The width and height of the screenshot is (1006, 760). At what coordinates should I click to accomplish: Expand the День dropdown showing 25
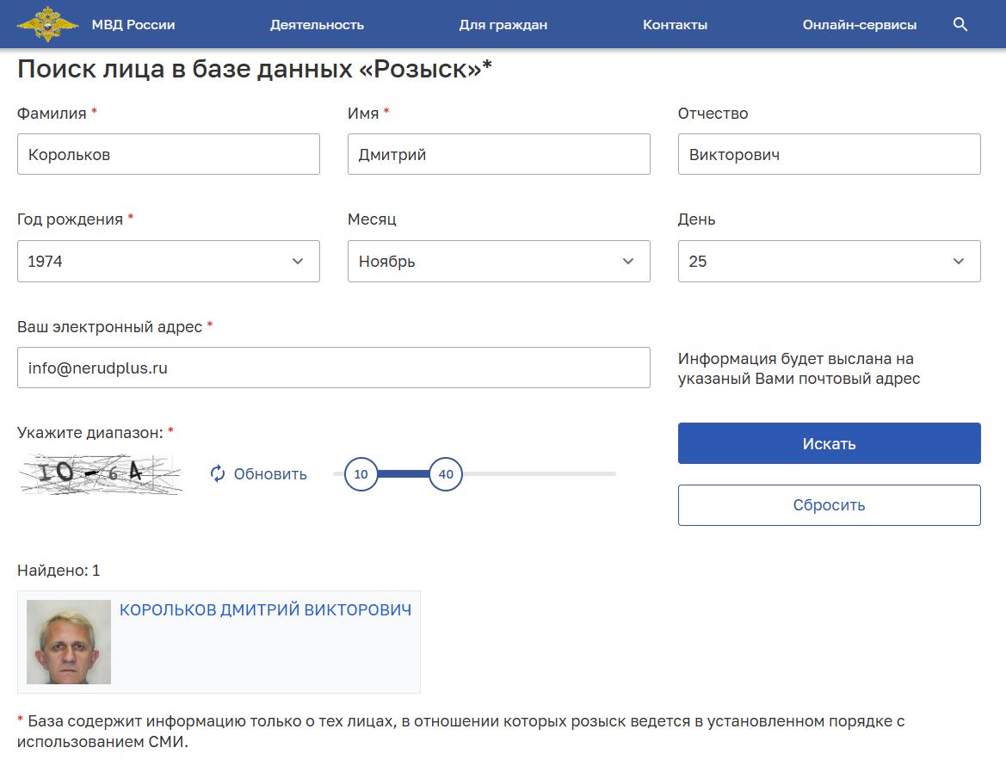[x=829, y=262]
